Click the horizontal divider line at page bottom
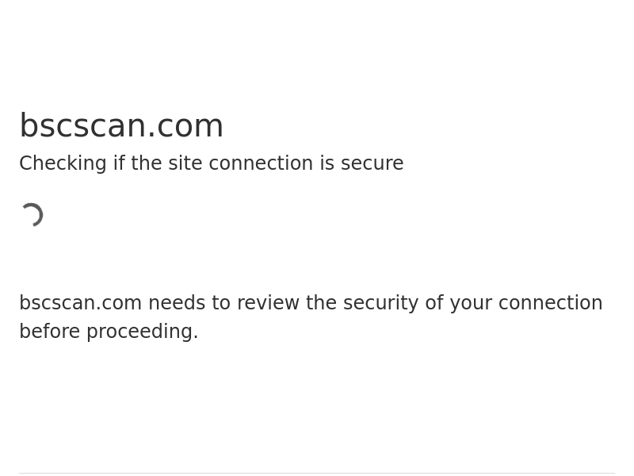The height and width of the screenshot is (476, 634). [x=317, y=473]
